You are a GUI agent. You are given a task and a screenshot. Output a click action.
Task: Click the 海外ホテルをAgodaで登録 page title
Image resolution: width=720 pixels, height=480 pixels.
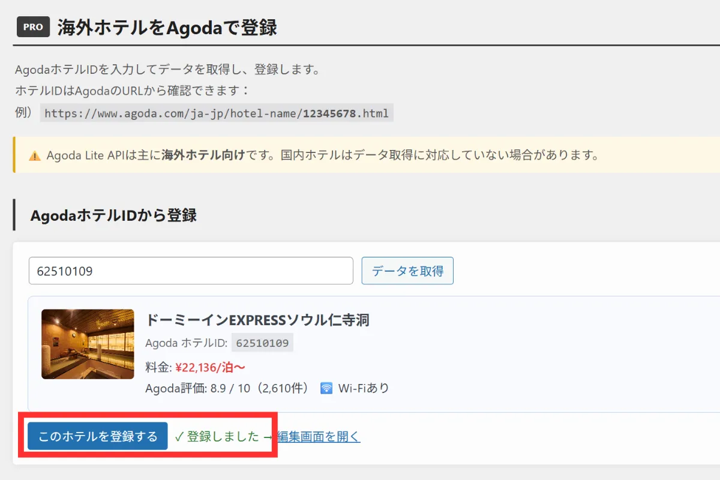point(167,28)
